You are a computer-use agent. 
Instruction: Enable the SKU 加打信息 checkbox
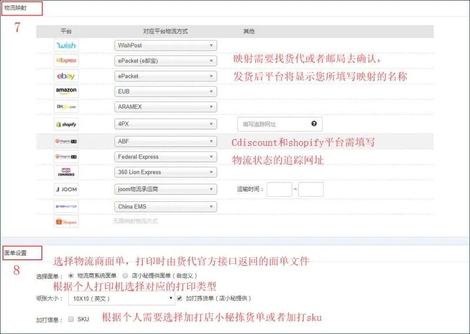[71, 319]
